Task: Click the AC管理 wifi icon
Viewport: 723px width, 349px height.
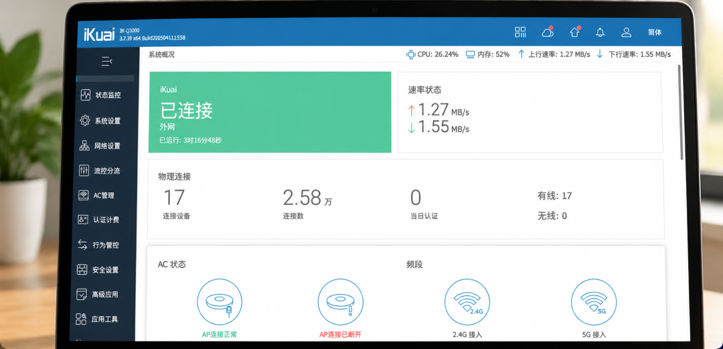Action: coord(84,196)
